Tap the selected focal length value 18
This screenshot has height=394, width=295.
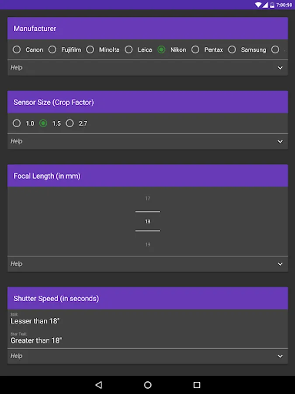[x=148, y=222]
